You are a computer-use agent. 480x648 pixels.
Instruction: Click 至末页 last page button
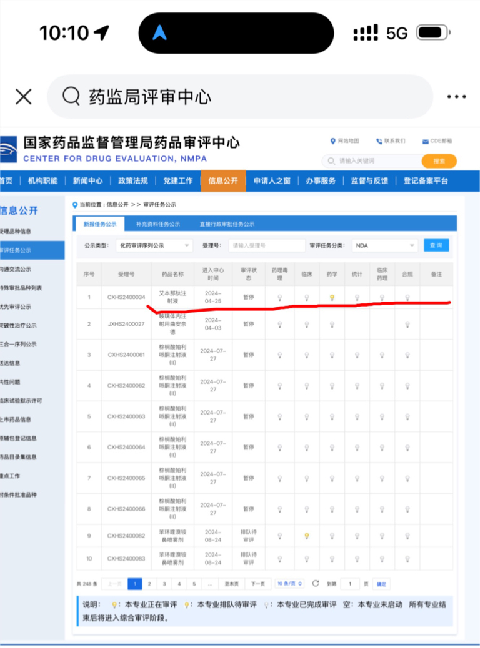(231, 584)
